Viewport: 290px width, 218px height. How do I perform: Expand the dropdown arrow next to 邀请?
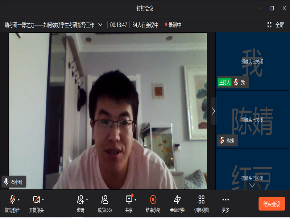[x=87, y=199]
